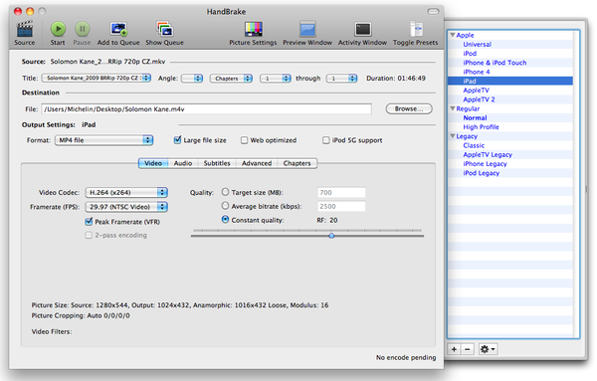Add the job with Add to Queue
The height and width of the screenshot is (381, 597).
(118, 29)
